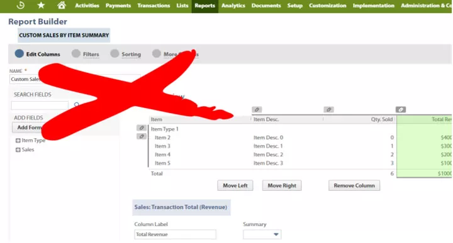The width and height of the screenshot is (453, 243).
Task: Expand the Item Type field group
Action: pos(18,141)
